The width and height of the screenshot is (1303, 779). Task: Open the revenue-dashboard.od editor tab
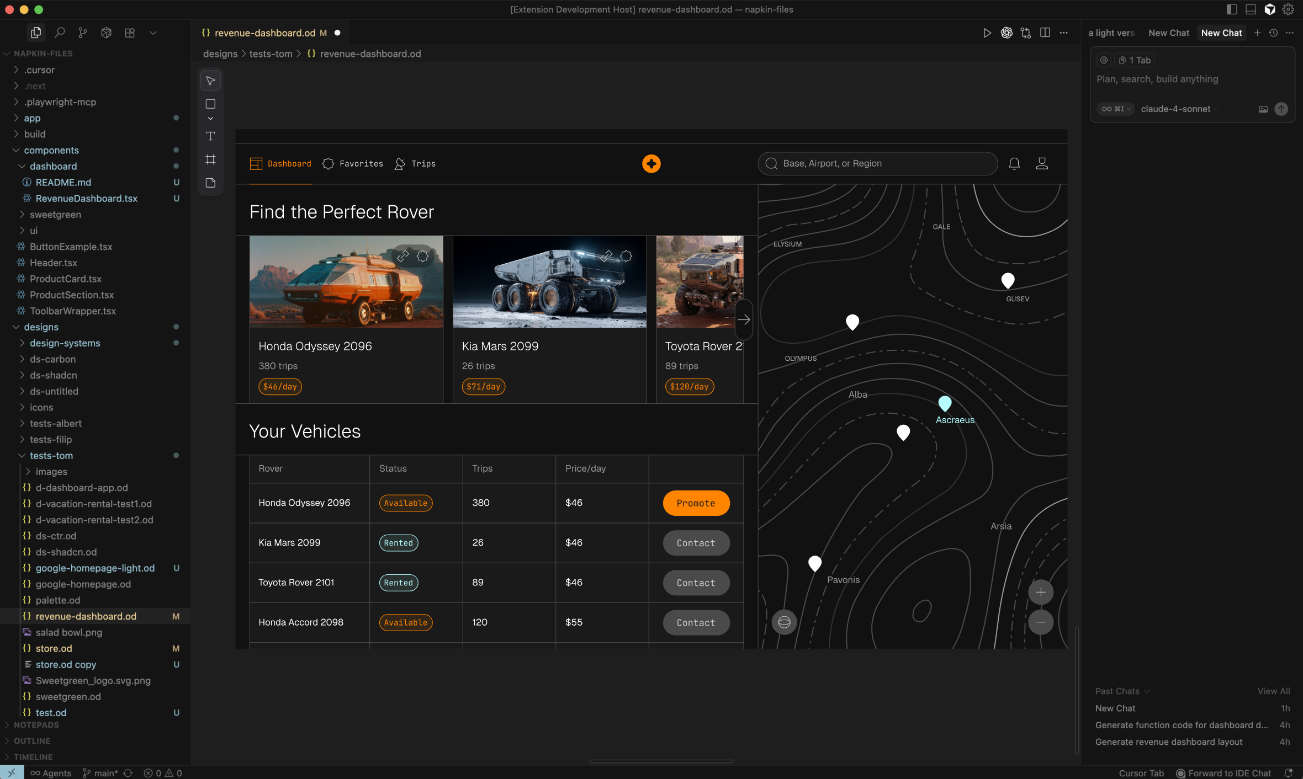point(265,33)
